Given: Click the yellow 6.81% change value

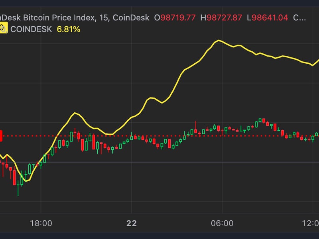Looking at the screenshot, I should pyautogui.click(x=68, y=29).
